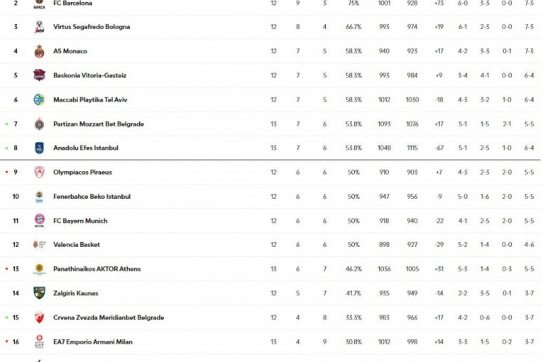Viewport: 543px width, 362px height.
Task: Open the Panathinaikos AKTOR Athens team link
Action: [97, 269]
